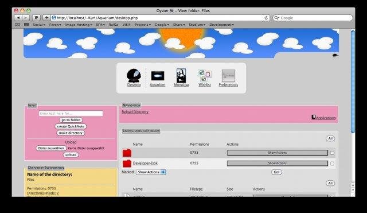Focus the Enter text here input field
The width and height of the screenshot is (367, 213).
coord(71,114)
